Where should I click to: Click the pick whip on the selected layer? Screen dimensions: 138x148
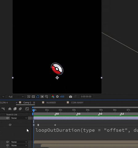point(7,118)
